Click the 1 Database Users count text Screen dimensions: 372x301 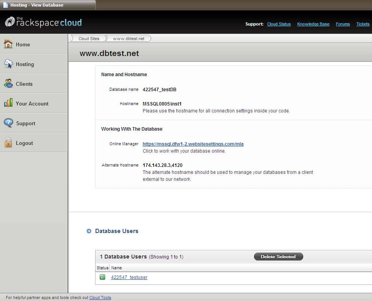123,257
